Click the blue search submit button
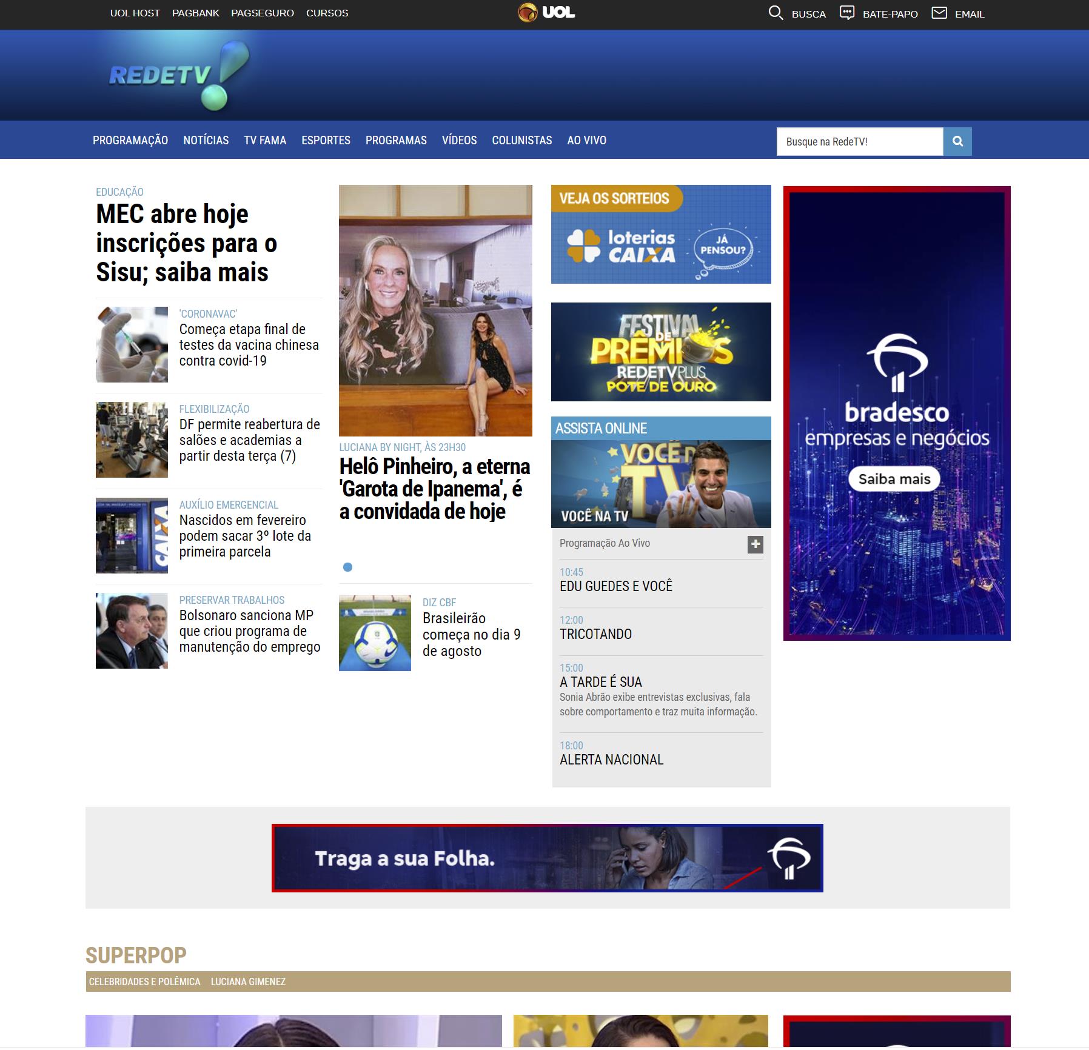1089x1050 pixels. pos(957,141)
